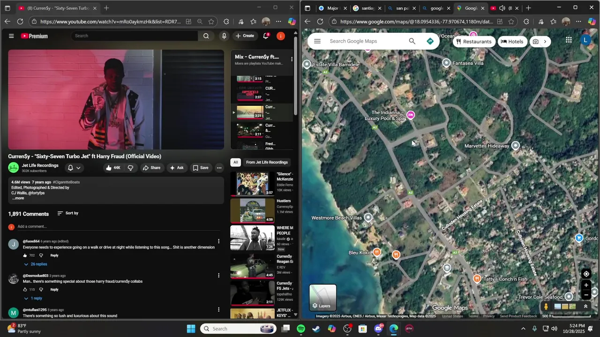This screenshot has width=600, height=337.
Task: Show hidden system tray icons
Action: click(523, 329)
